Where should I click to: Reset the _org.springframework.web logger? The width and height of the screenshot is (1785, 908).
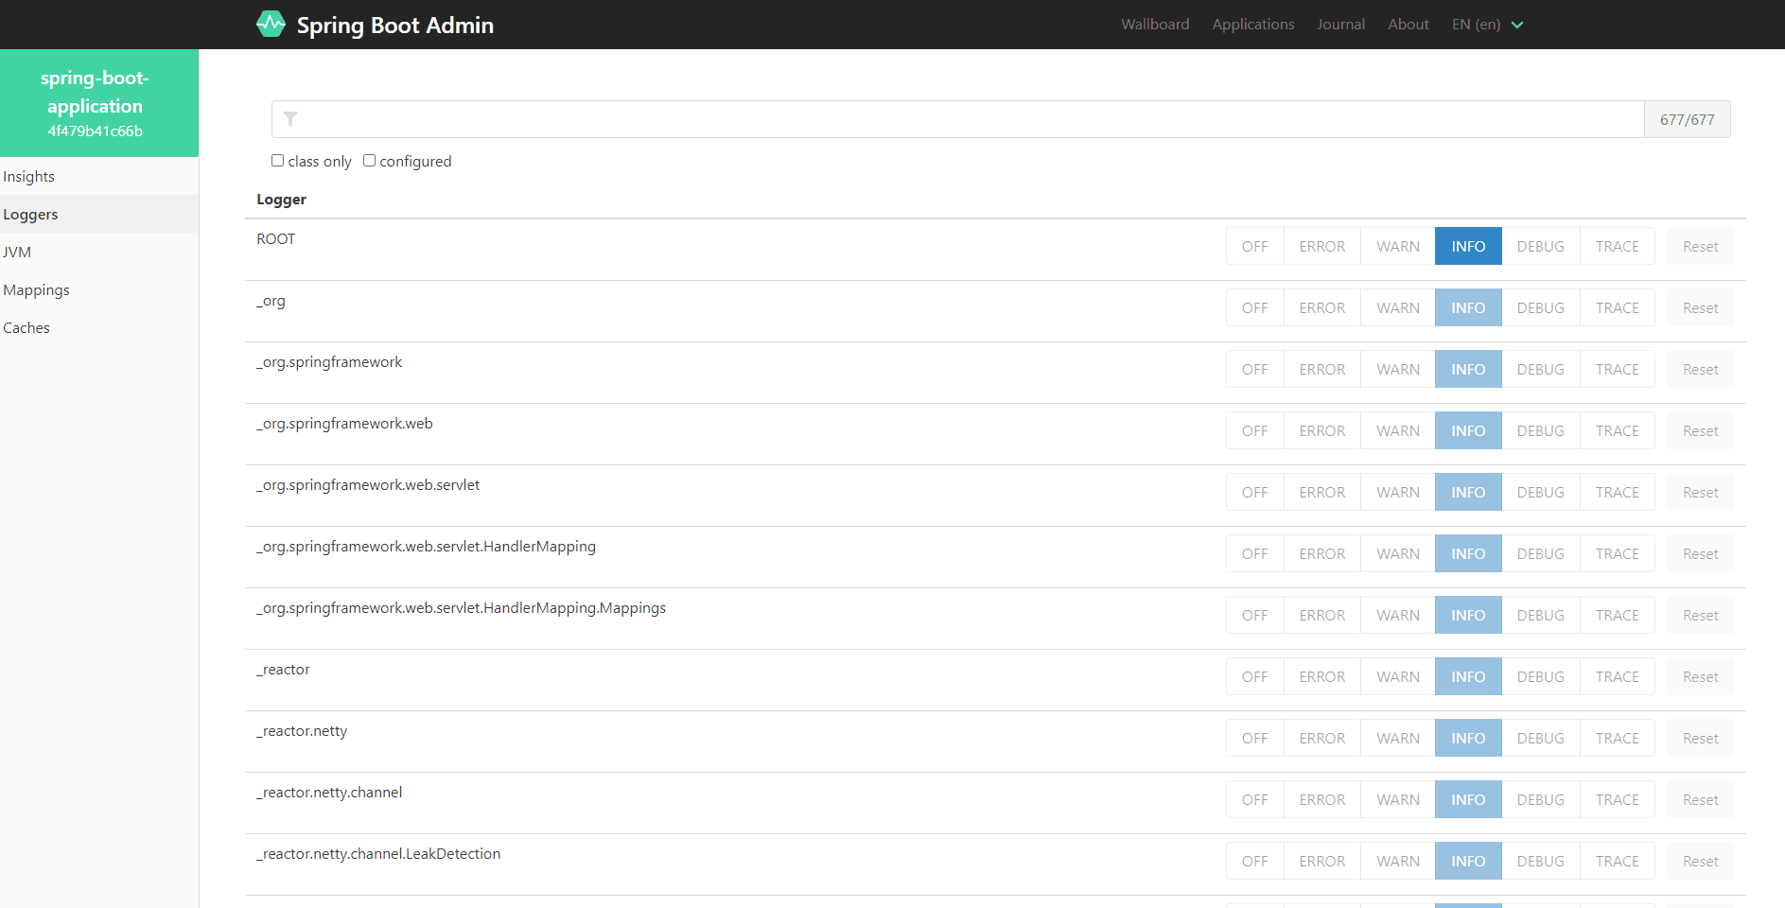tap(1700, 431)
